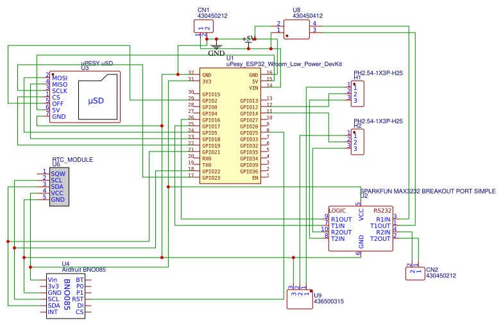Viewport: 503px width, 325px height.
Task: Click the MOSI pin on uSD module
Action: click(60, 78)
